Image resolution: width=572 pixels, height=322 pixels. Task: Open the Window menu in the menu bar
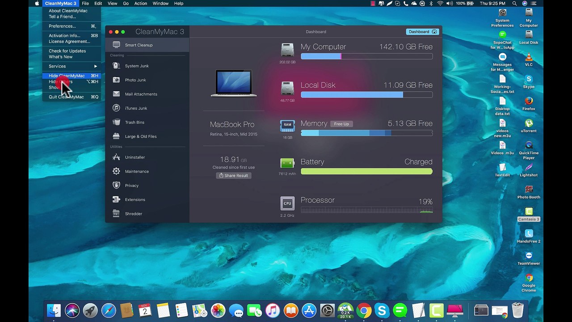[160, 3]
